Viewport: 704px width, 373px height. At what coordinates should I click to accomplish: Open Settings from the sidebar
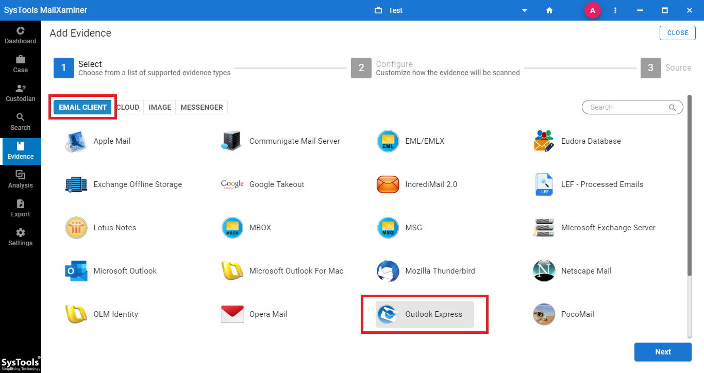coord(21,237)
